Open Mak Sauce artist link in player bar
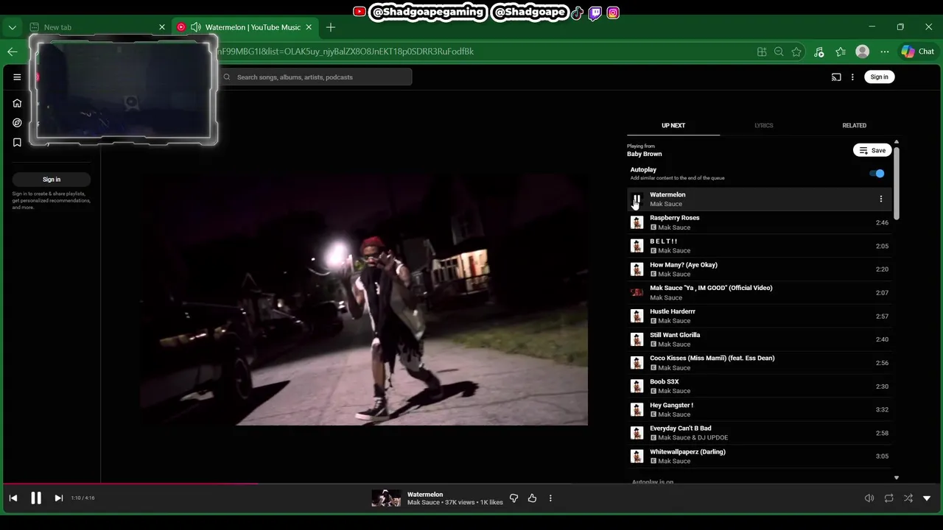 424,503
